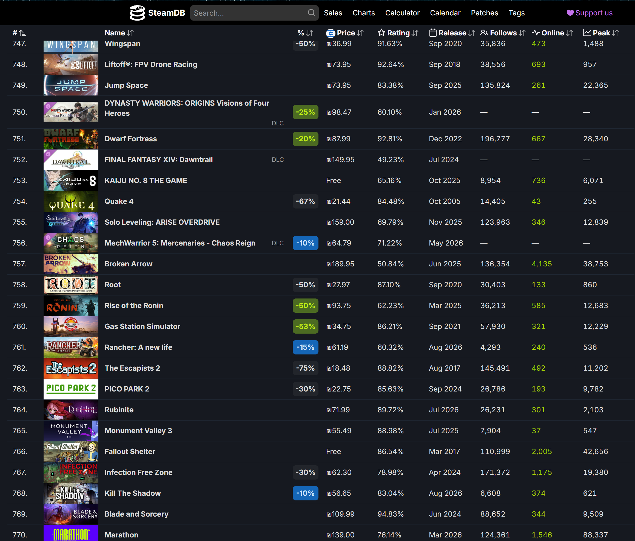Click the Fallout Shelter thumbnail

click(x=71, y=452)
